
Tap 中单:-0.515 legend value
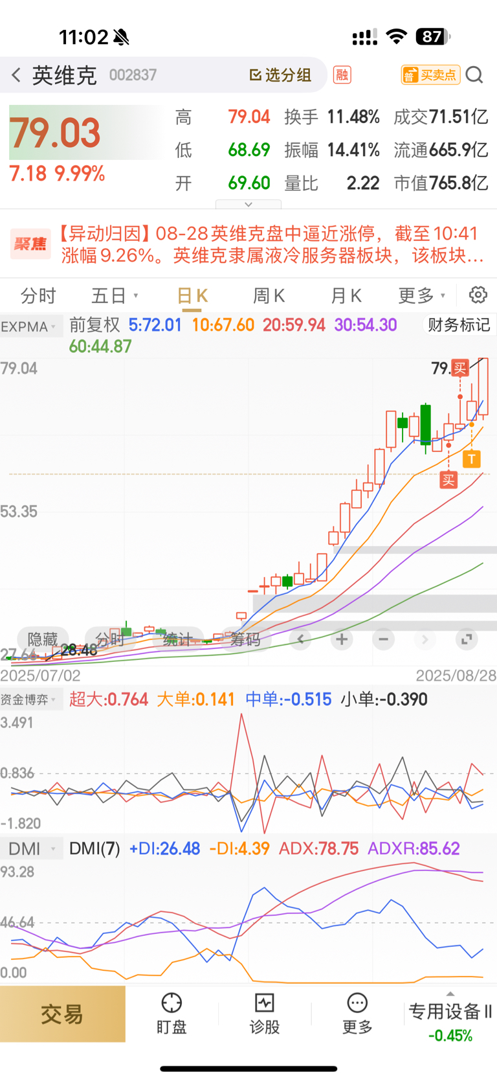tap(289, 700)
